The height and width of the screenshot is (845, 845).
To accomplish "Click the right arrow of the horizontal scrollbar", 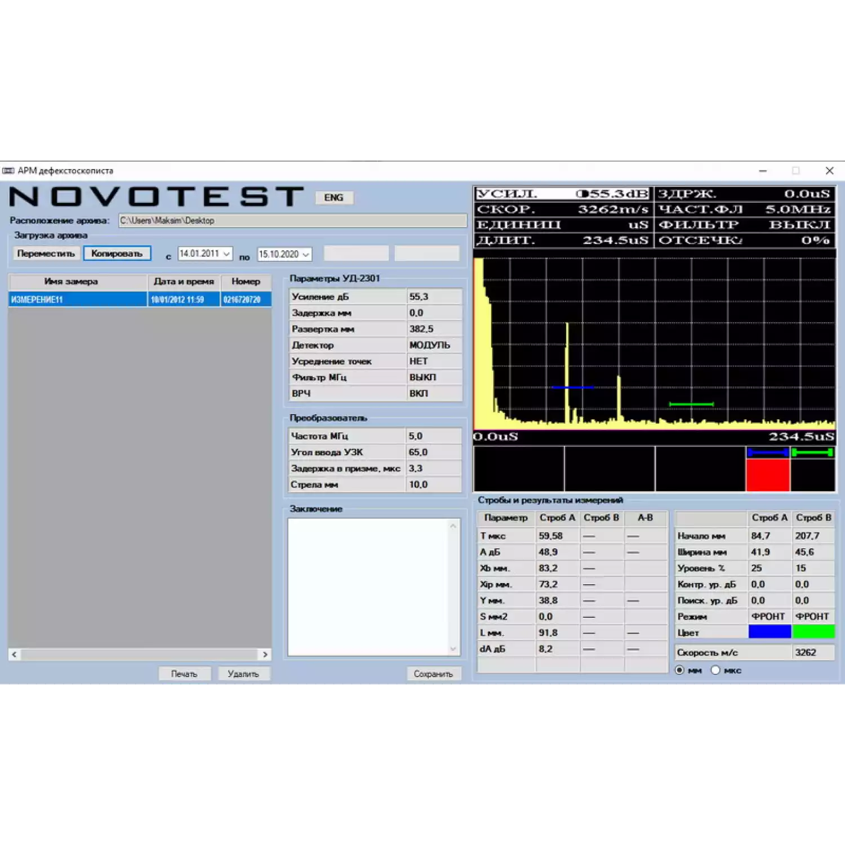I will tap(264, 655).
